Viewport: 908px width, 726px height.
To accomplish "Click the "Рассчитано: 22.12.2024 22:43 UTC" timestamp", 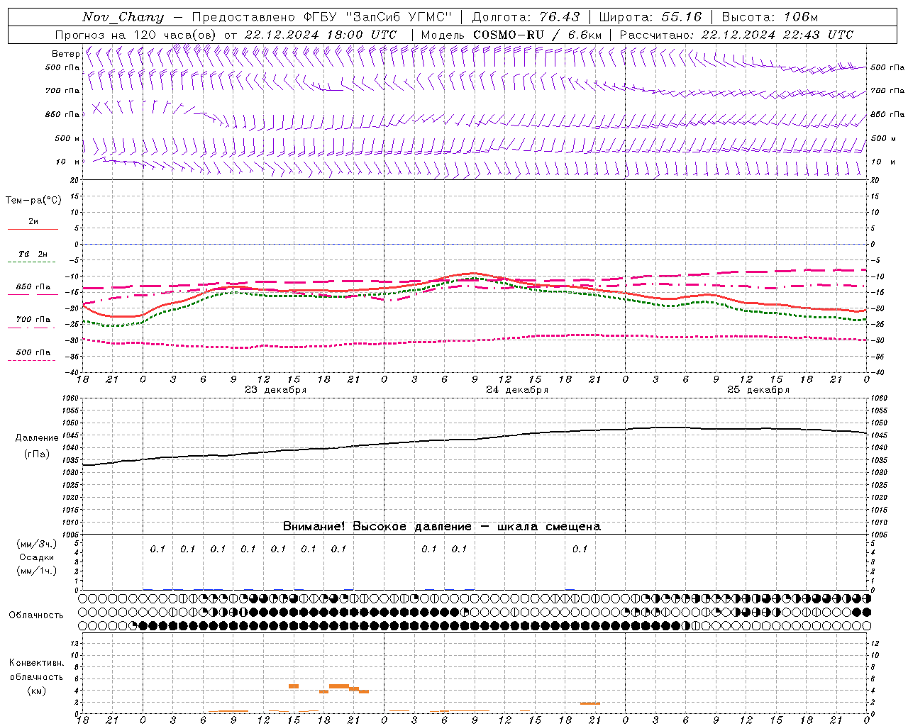I will pos(736,35).
